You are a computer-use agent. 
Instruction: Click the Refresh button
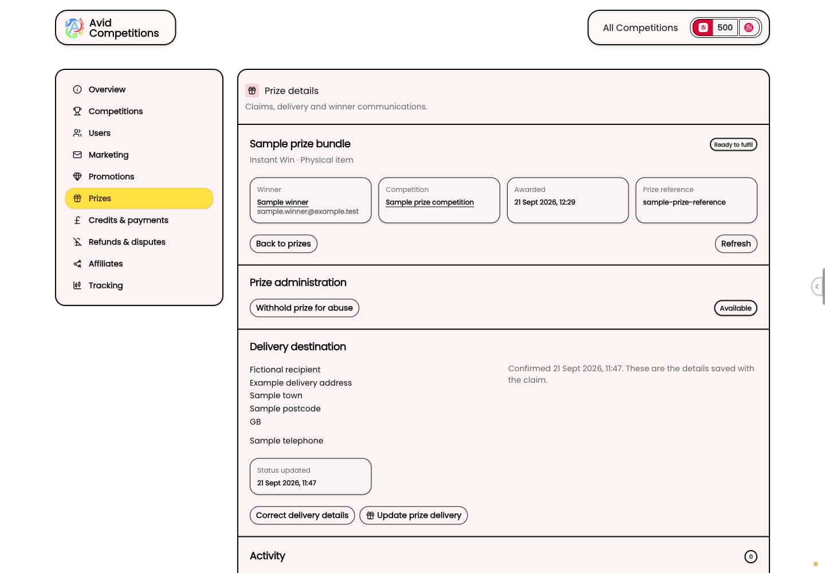click(x=736, y=244)
